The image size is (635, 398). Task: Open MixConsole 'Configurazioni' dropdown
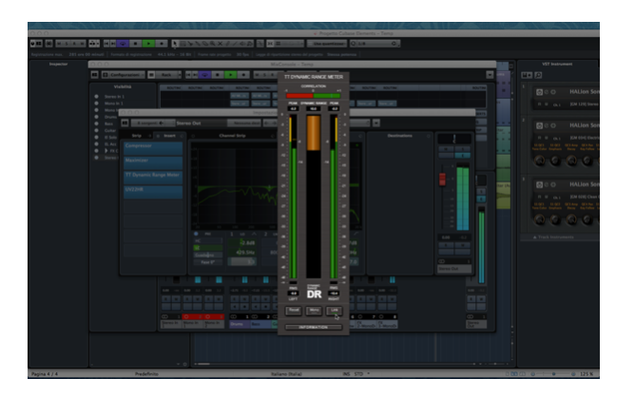click(x=124, y=75)
